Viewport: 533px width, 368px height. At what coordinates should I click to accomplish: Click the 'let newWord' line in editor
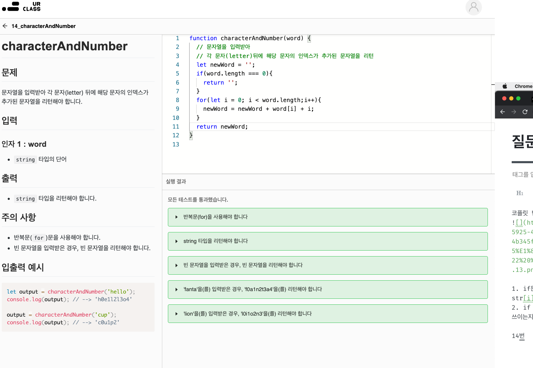(x=226, y=65)
